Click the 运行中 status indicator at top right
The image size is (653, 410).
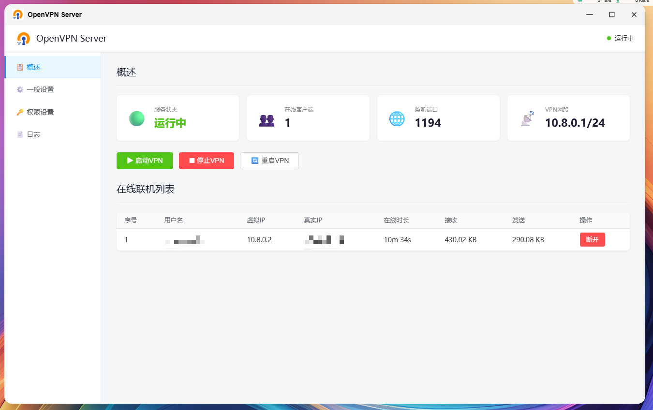coord(620,39)
